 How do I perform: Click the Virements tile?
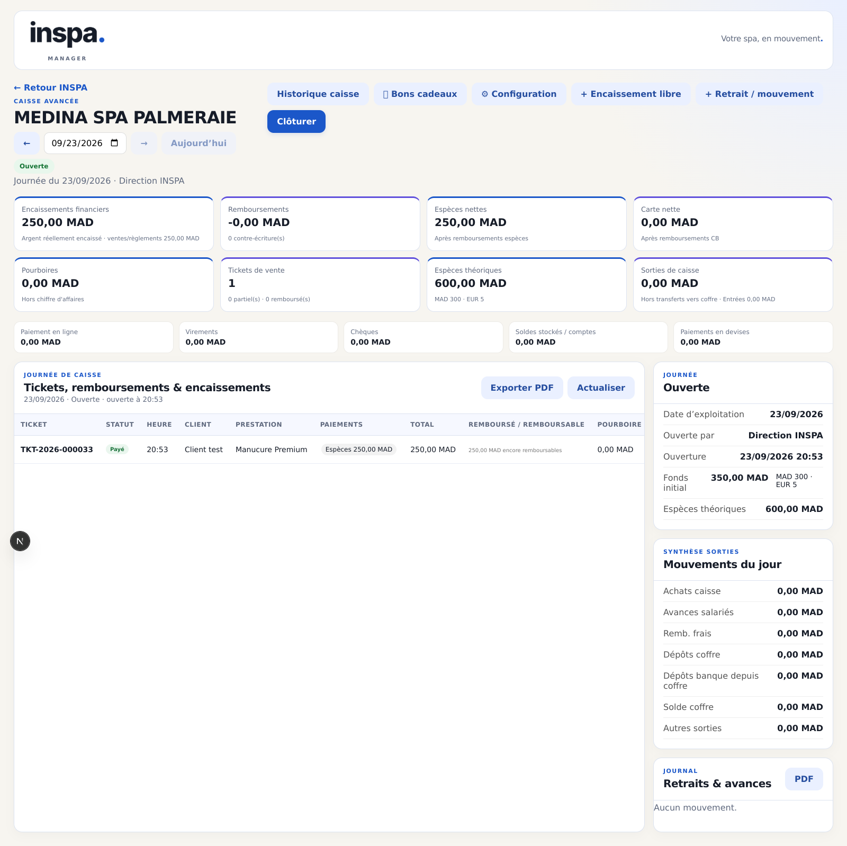pos(258,337)
